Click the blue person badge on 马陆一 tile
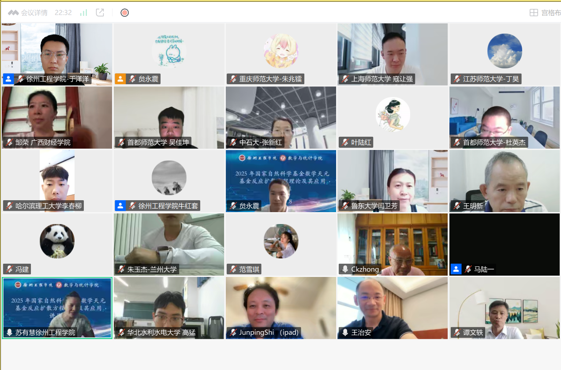The height and width of the screenshot is (370, 561). (x=456, y=269)
